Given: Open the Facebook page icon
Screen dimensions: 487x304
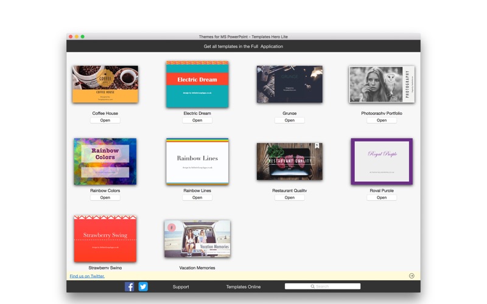Looking at the screenshot, I should 129,286.
